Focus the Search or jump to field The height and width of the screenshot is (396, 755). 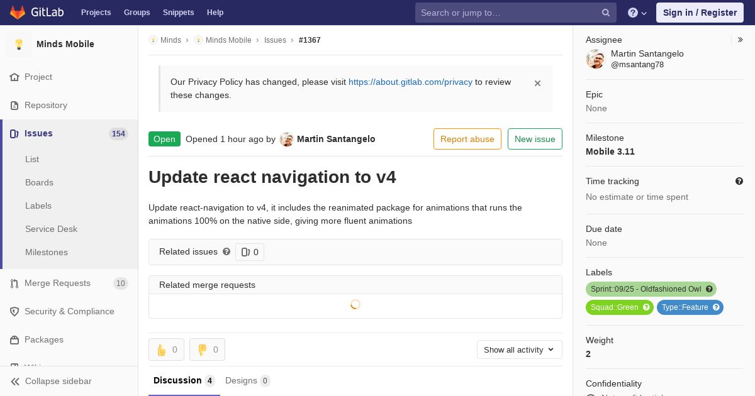pos(516,13)
